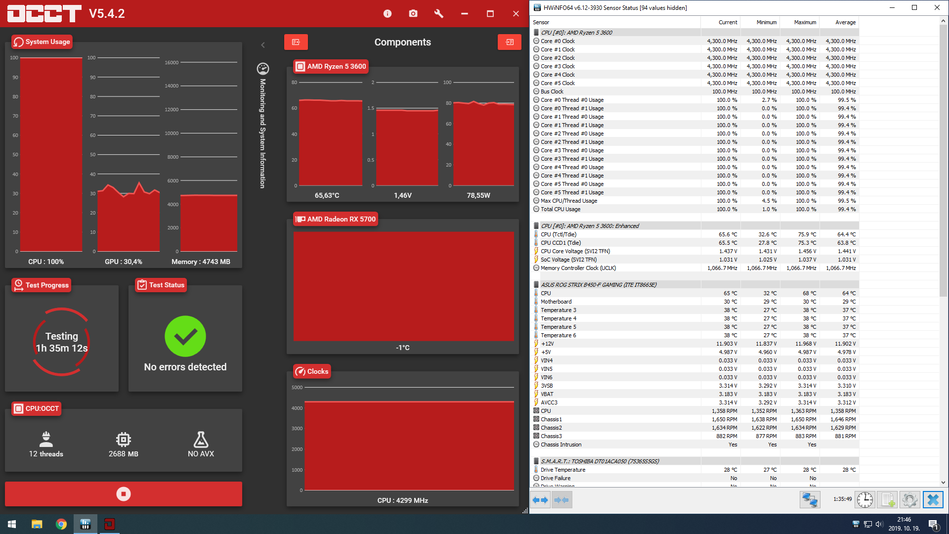Reset HWiNFO elapsed time clock icon
The height and width of the screenshot is (534, 949).
click(x=865, y=500)
